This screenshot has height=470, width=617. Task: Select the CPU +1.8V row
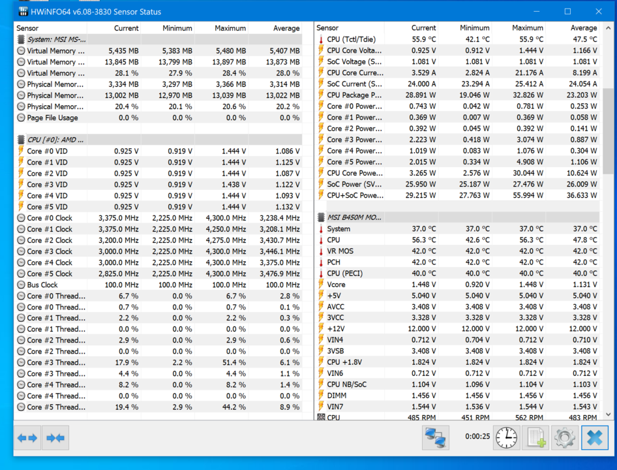click(458, 362)
